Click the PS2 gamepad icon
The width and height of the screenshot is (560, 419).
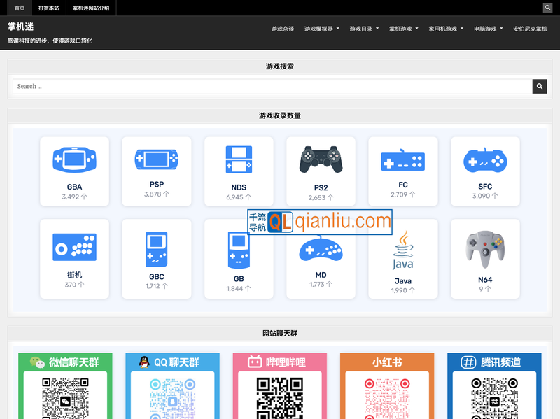click(321, 160)
